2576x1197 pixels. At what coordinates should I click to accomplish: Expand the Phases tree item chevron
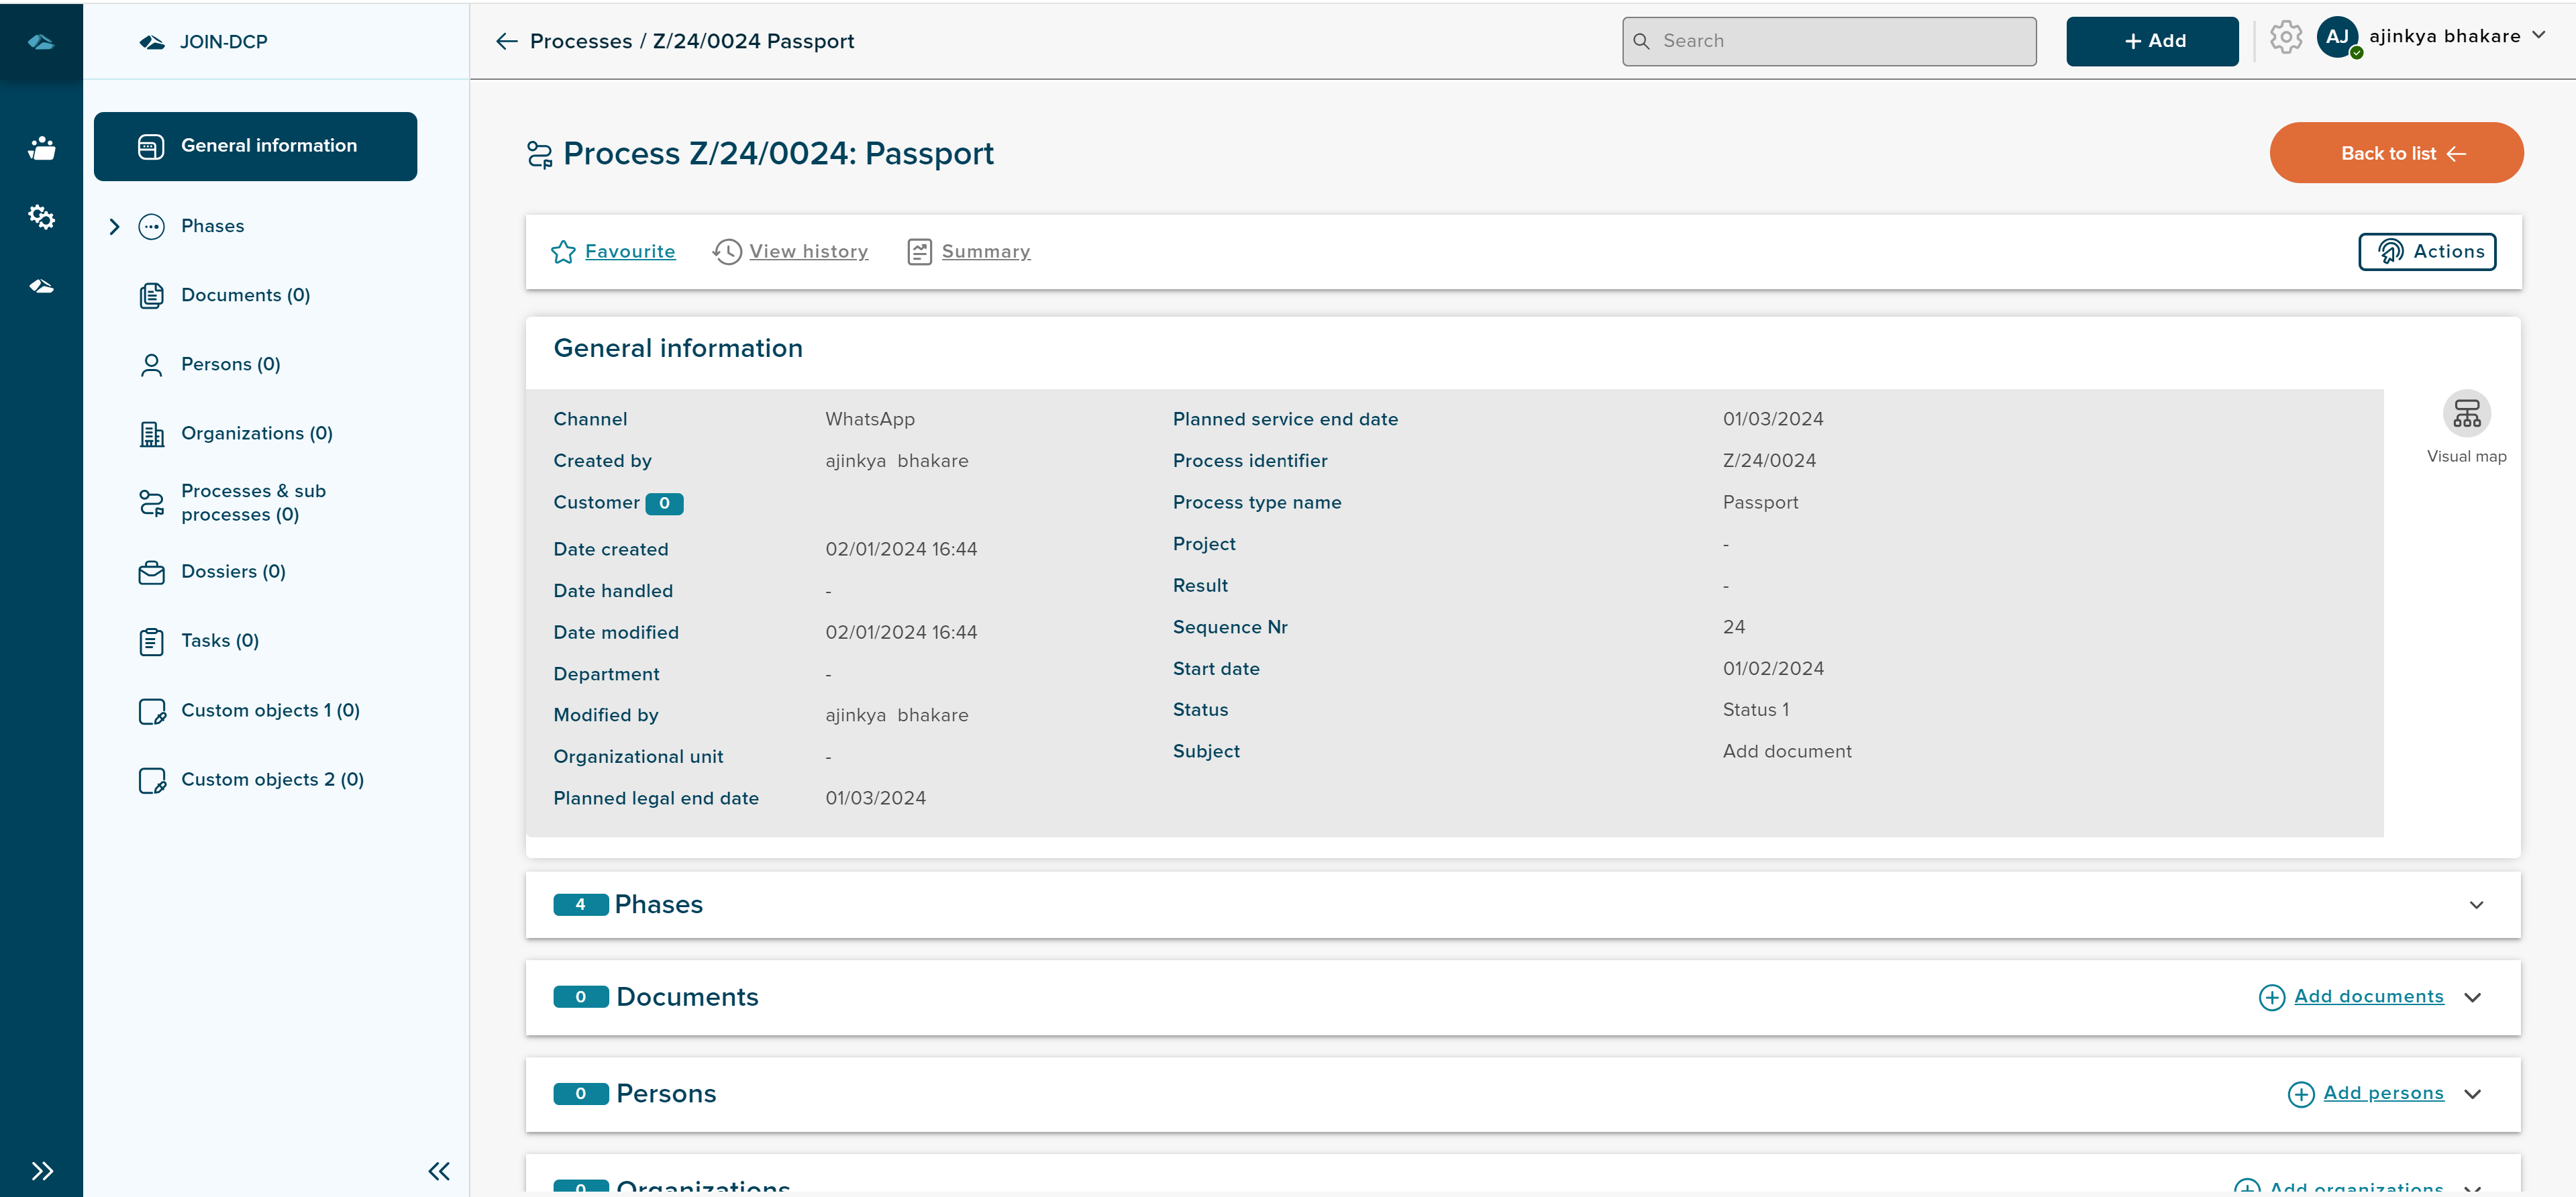pyautogui.click(x=114, y=227)
